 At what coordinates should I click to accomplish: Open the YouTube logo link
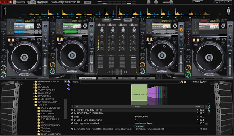click(x=31, y=2)
